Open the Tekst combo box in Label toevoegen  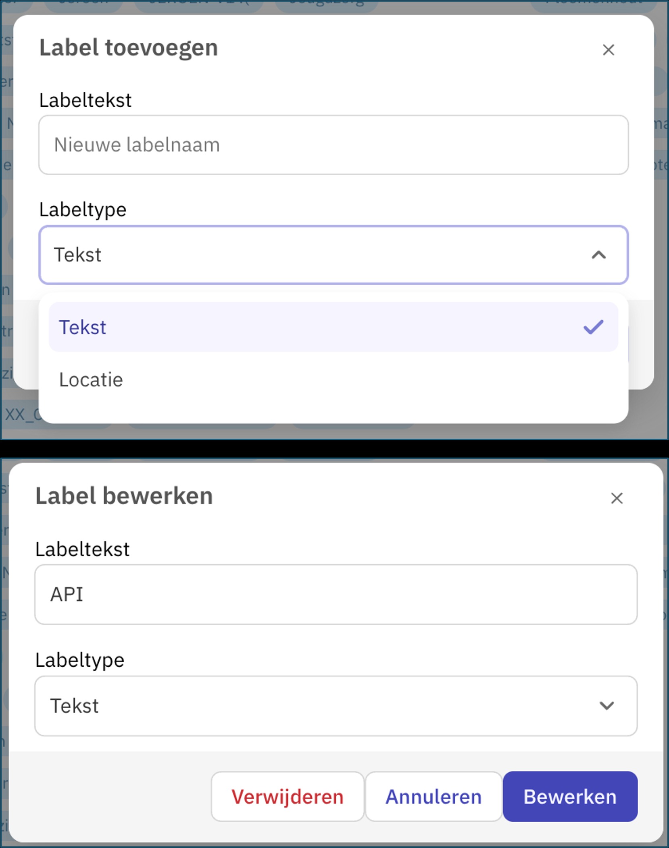[x=333, y=255]
